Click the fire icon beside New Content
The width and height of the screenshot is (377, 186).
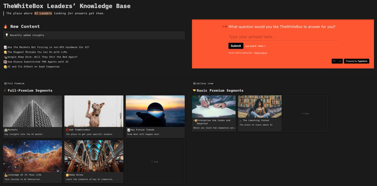pos(6,27)
